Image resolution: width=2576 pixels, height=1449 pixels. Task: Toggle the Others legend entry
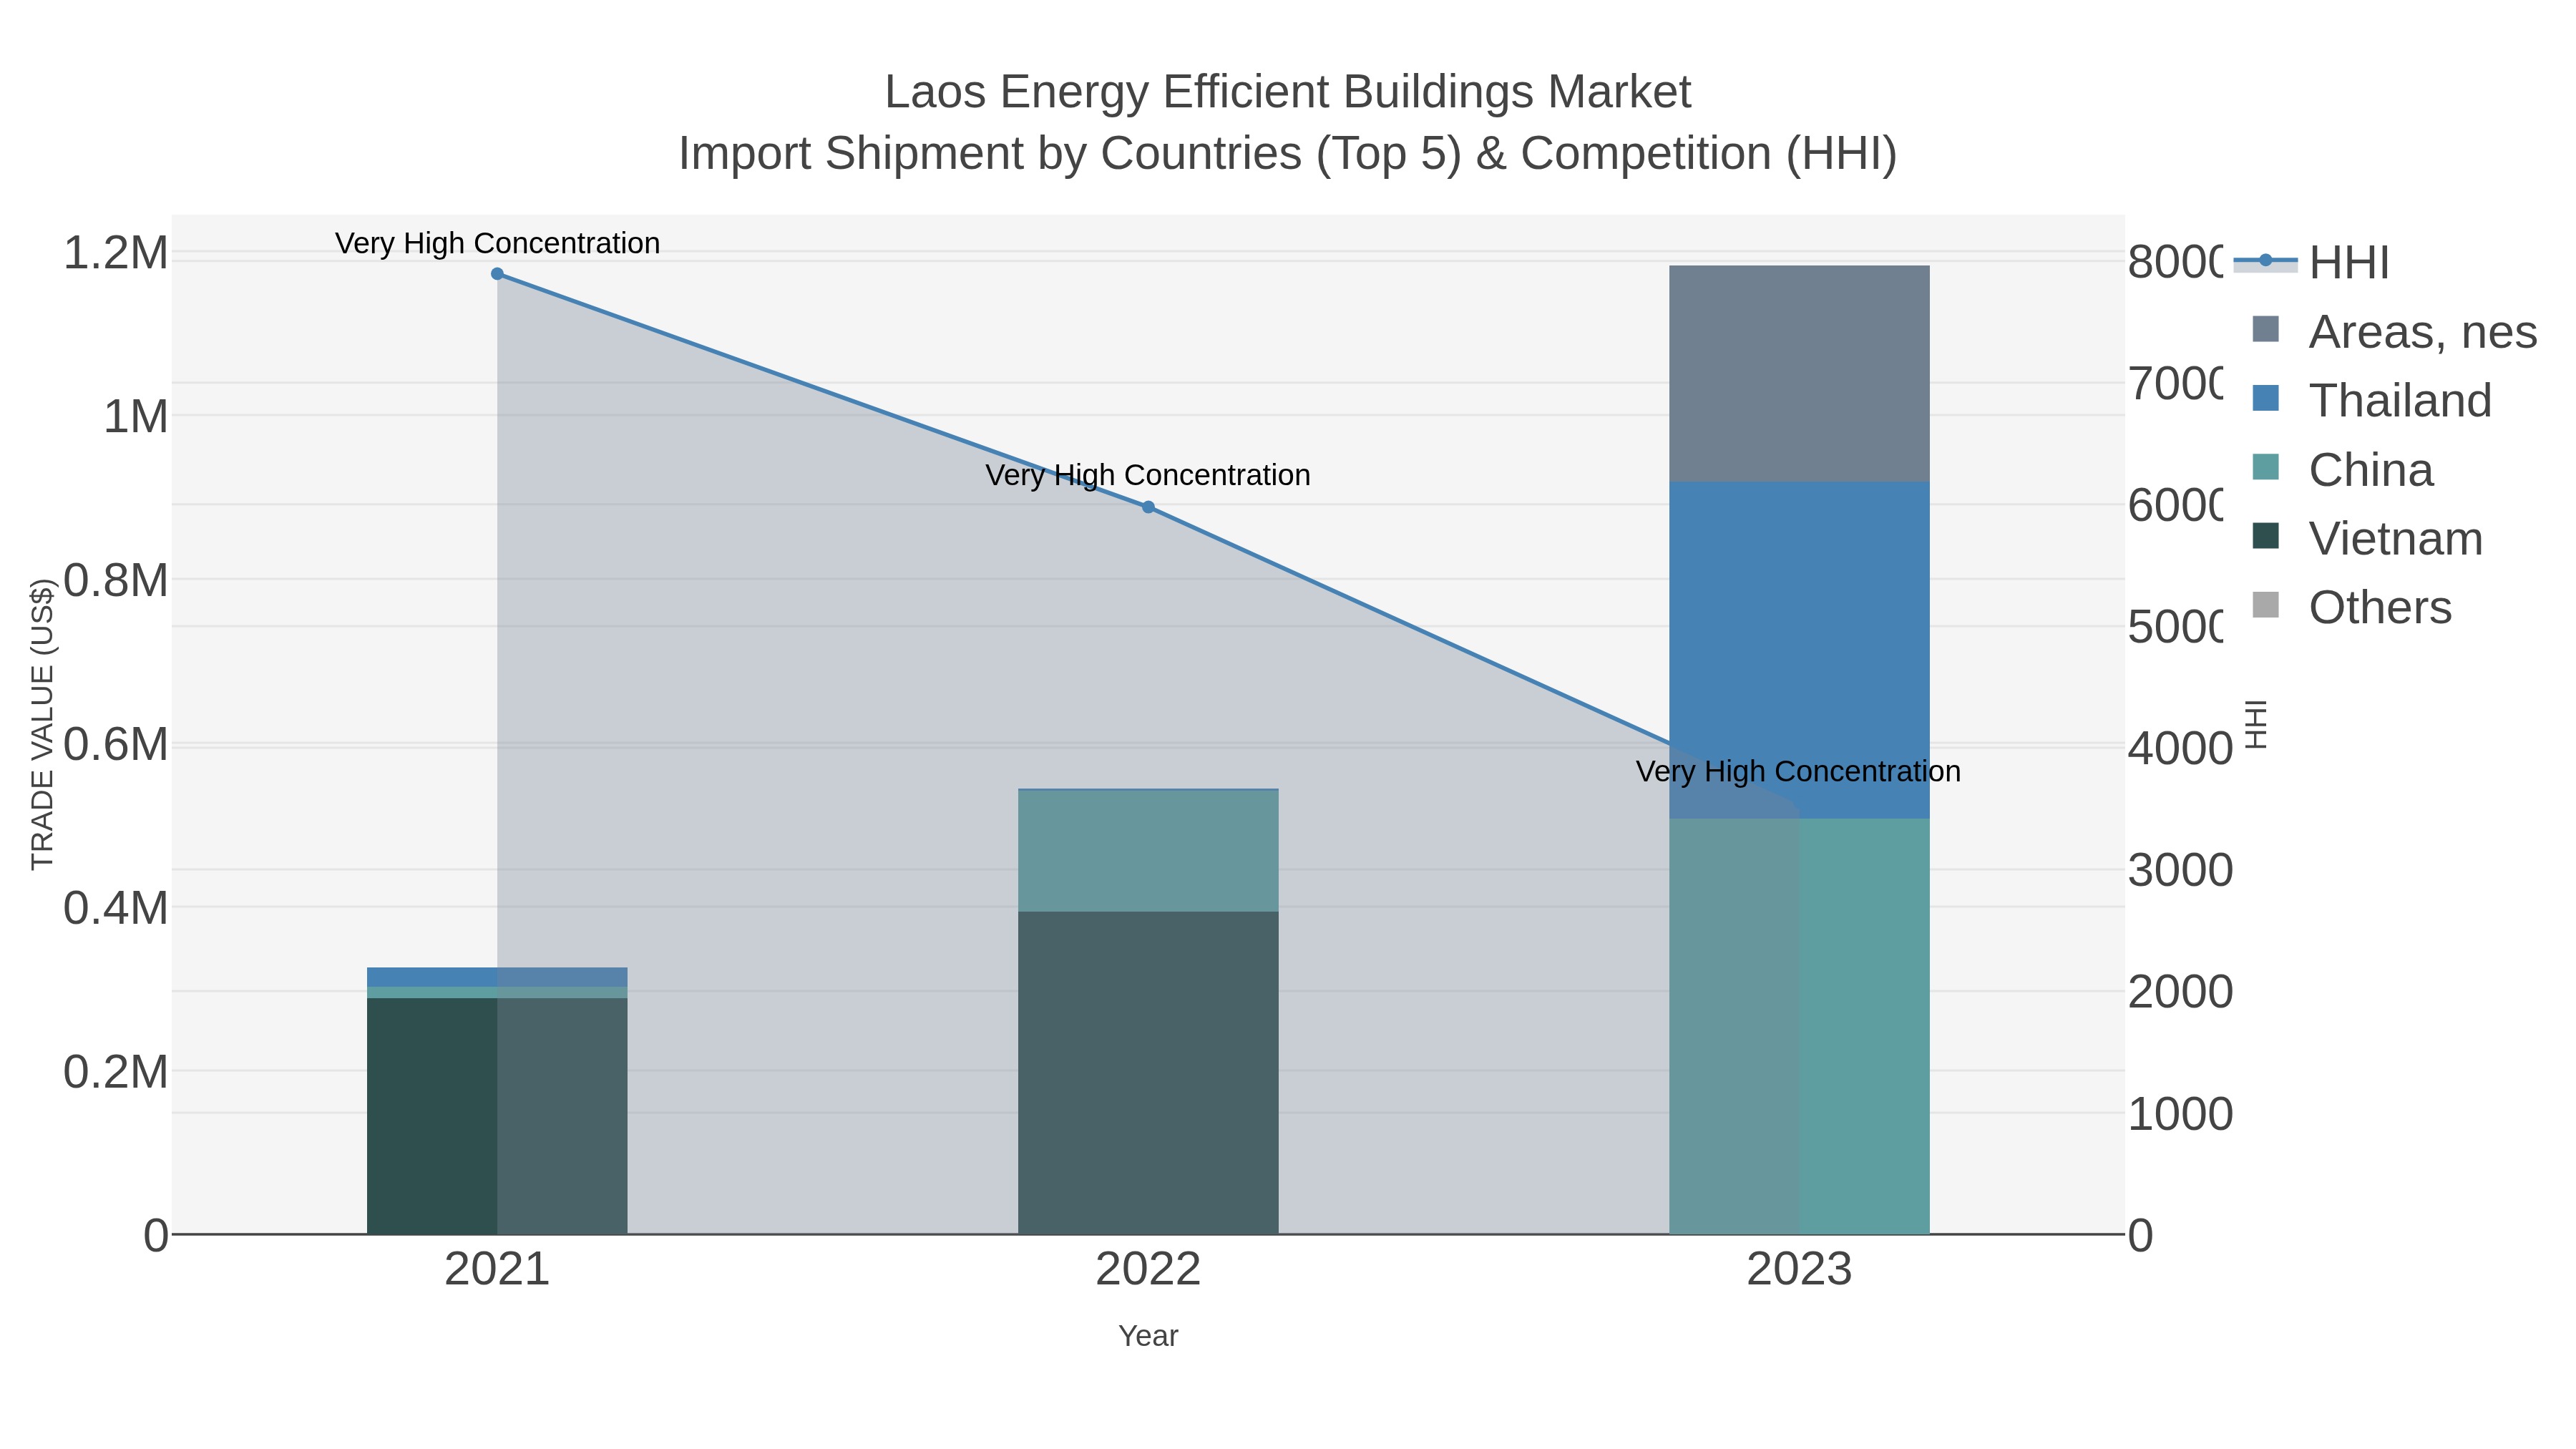tap(2351, 607)
